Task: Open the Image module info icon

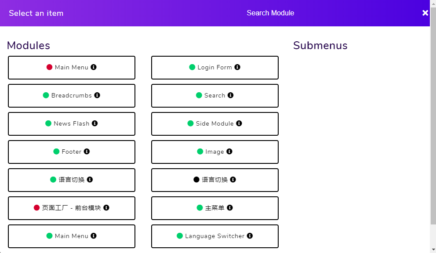Action: (x=229, y=152)
